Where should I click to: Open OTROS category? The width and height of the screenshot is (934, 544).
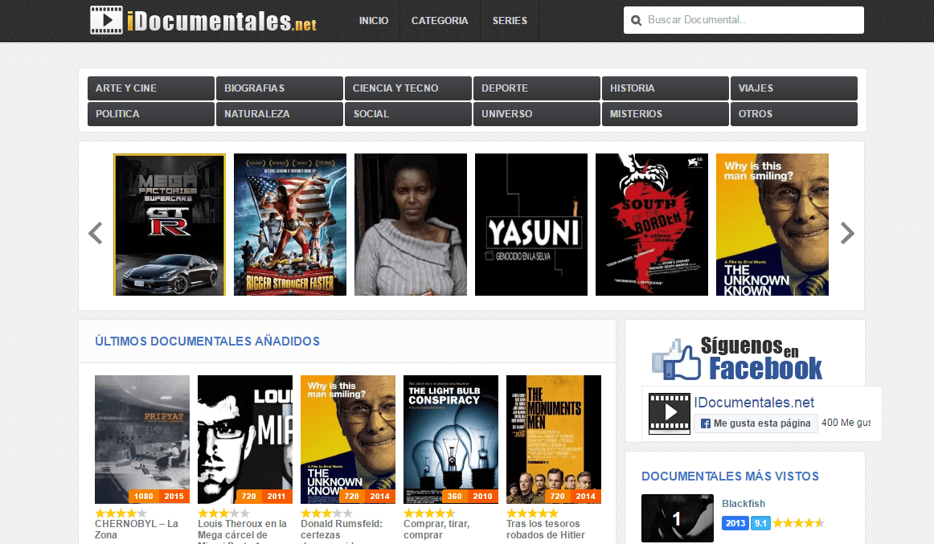pyautogui.click(x=794, y=113)
